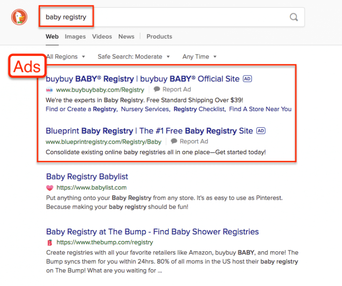Viewport: 342px width, 286px height.
Task: Click The Bump snippet about syncing within 24hrs
Action: coord(172,261)
